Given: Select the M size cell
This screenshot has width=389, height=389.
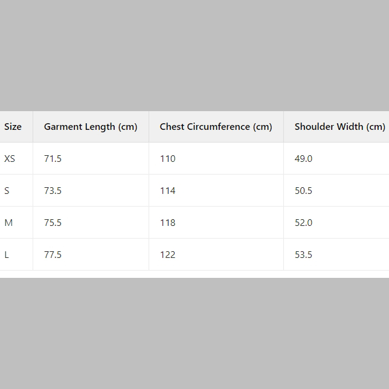Looking at the screenshot, I should 8,223.
